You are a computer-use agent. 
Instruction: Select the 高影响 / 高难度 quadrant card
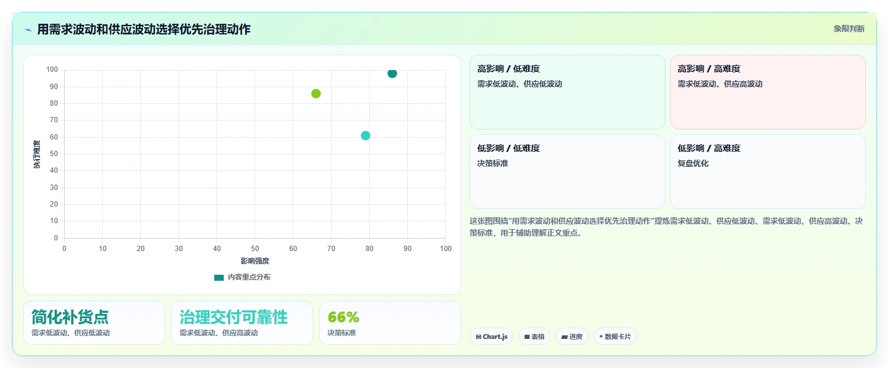(767, 92)
